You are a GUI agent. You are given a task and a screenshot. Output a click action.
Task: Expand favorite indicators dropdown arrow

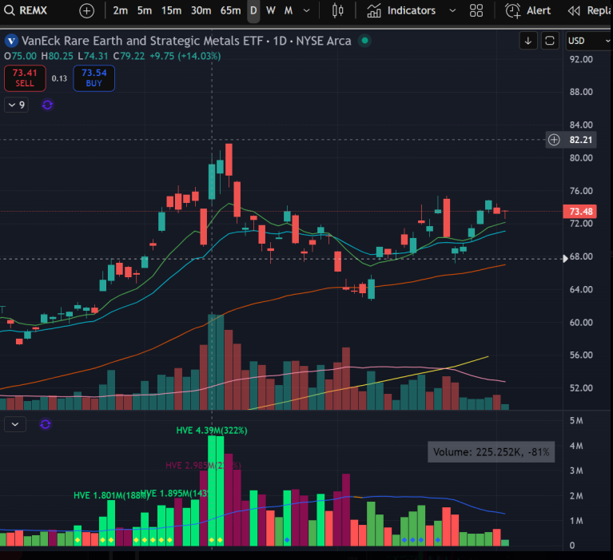pyautogui.click(x=452, y=10)
